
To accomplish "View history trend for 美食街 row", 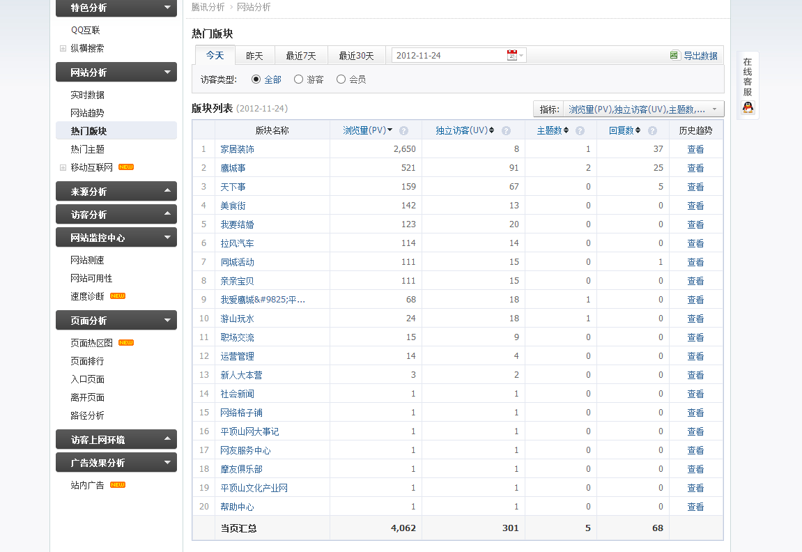I will pyautogui.click(x=695, y=206).
